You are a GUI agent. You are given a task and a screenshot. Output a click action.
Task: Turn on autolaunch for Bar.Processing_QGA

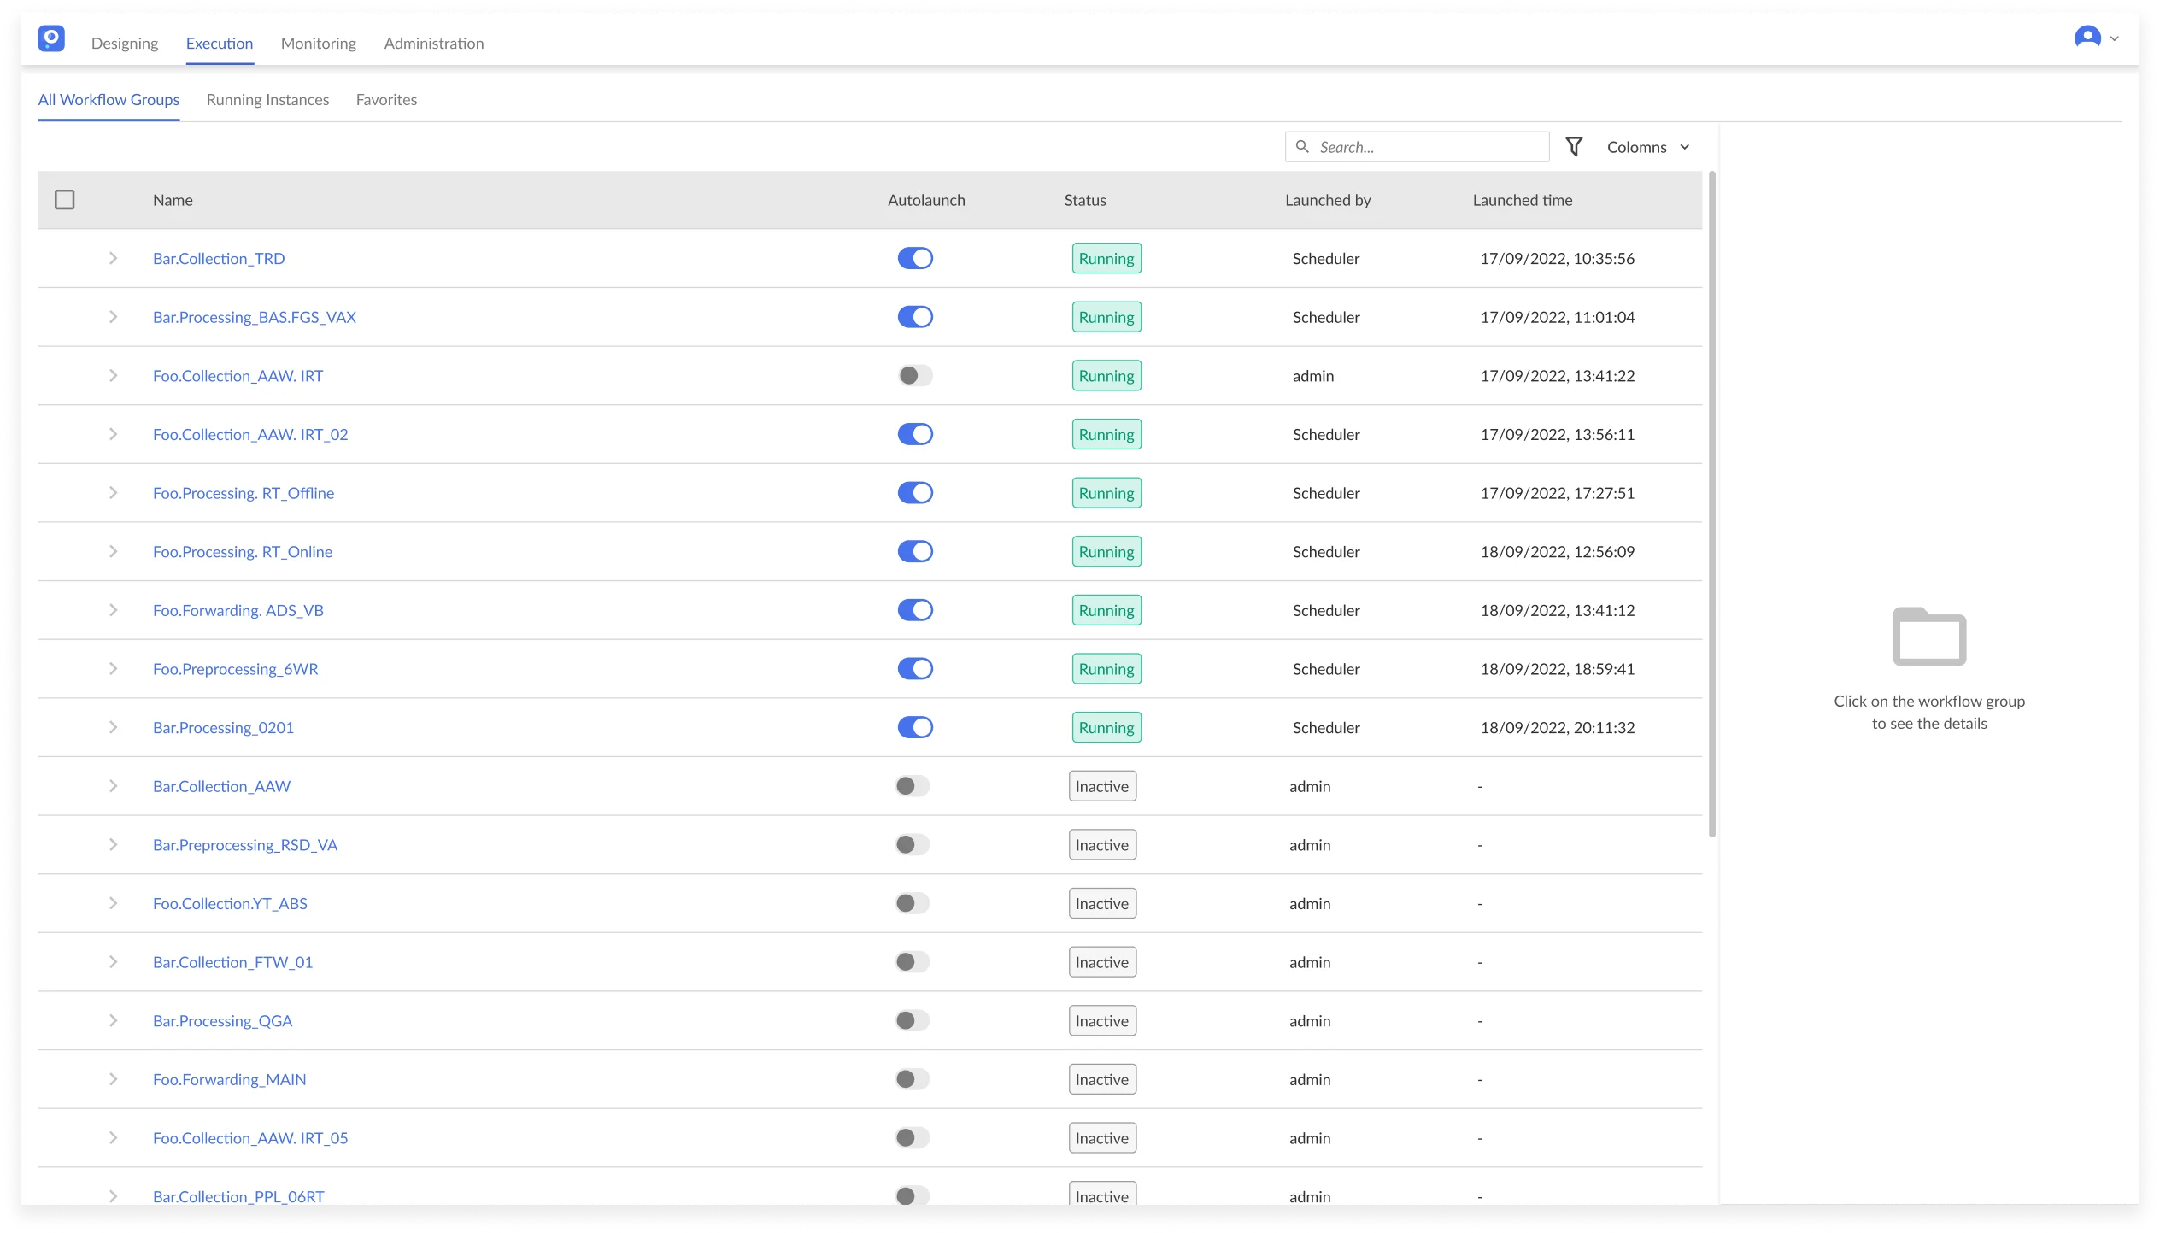(912, 1021)
